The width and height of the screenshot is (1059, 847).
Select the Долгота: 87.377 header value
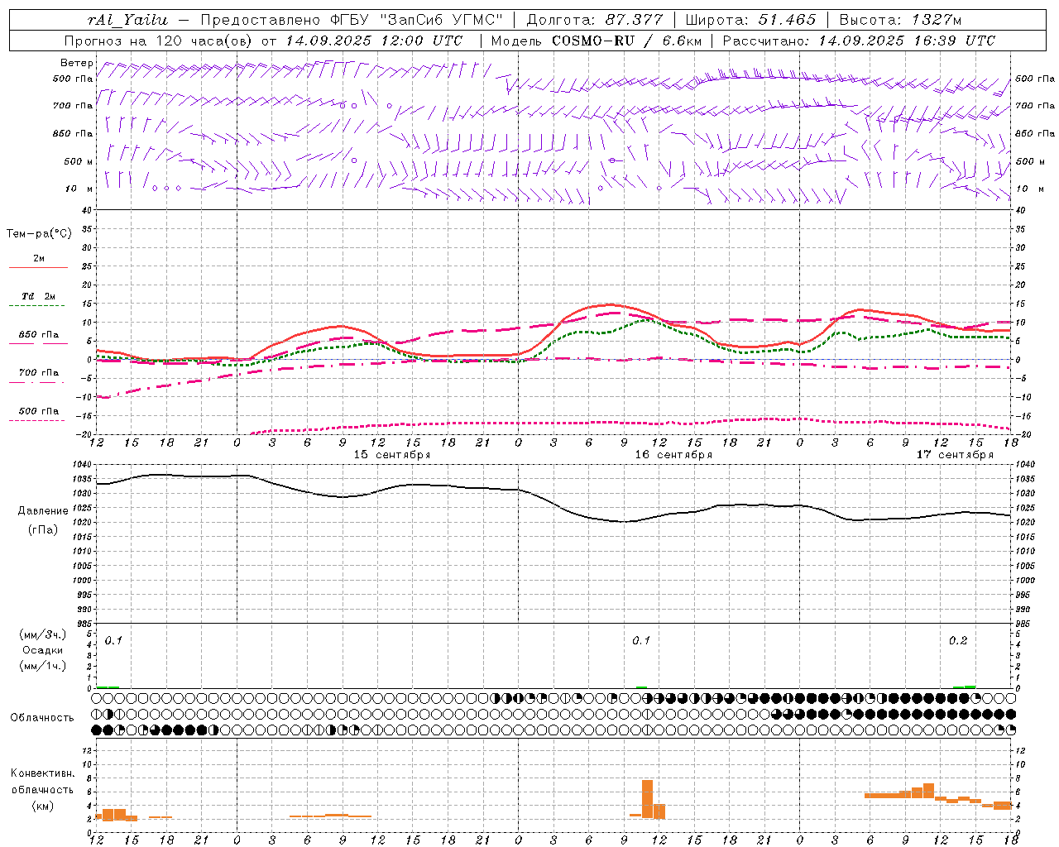tap(595, 20)
